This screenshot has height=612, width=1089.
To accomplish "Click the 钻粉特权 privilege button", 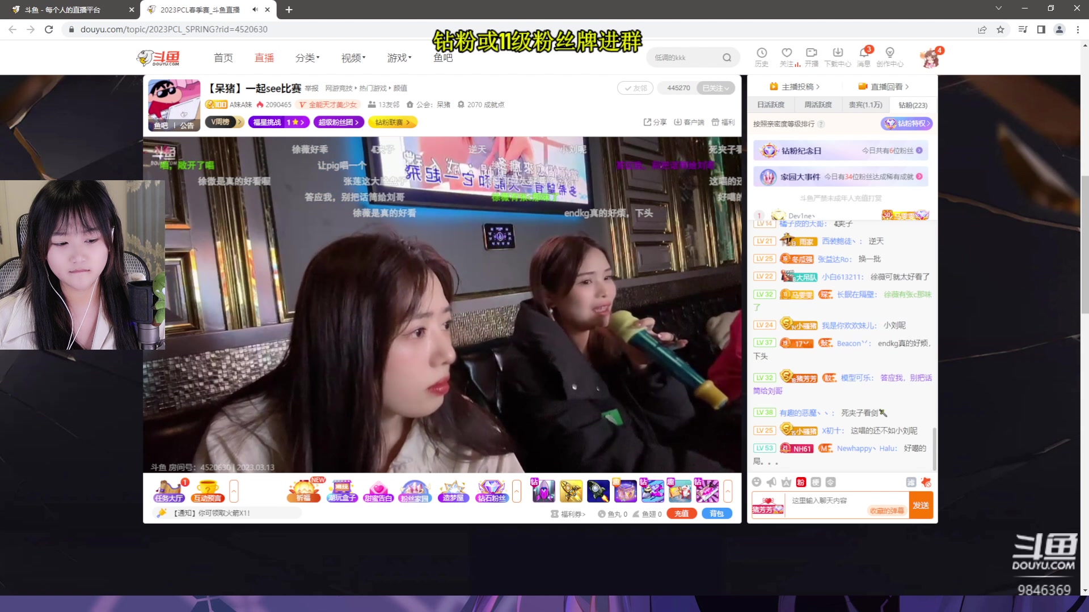I will click(x=906, y=124).
